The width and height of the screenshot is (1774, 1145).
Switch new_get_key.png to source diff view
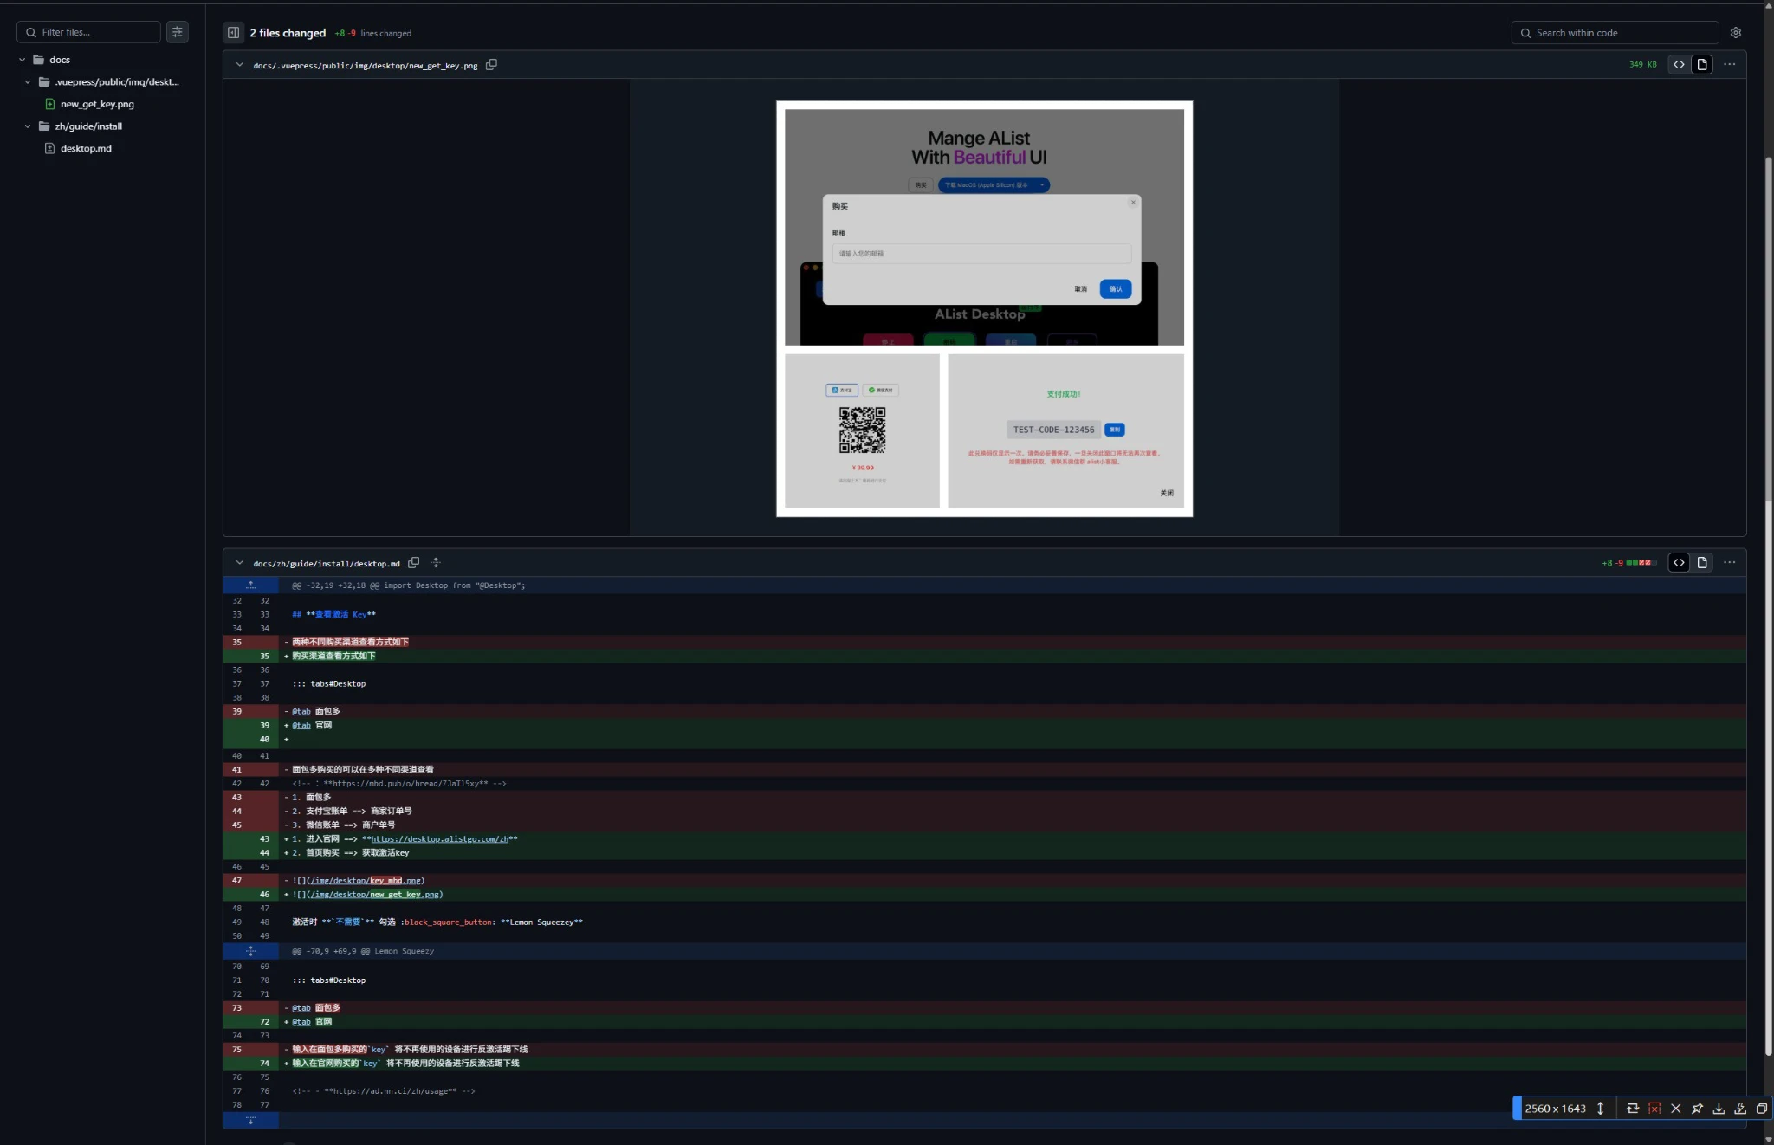[x=1679, y=65]
